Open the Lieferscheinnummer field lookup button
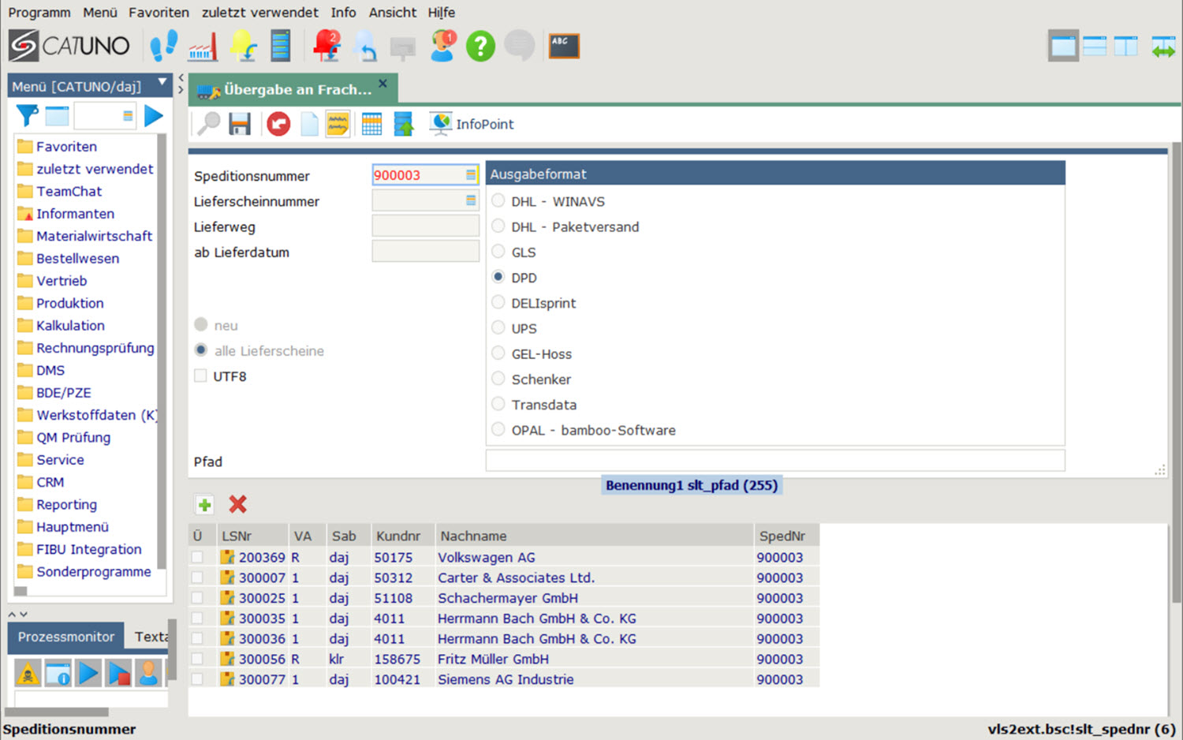Screen dimensions: 1183x740 [471, 201]
